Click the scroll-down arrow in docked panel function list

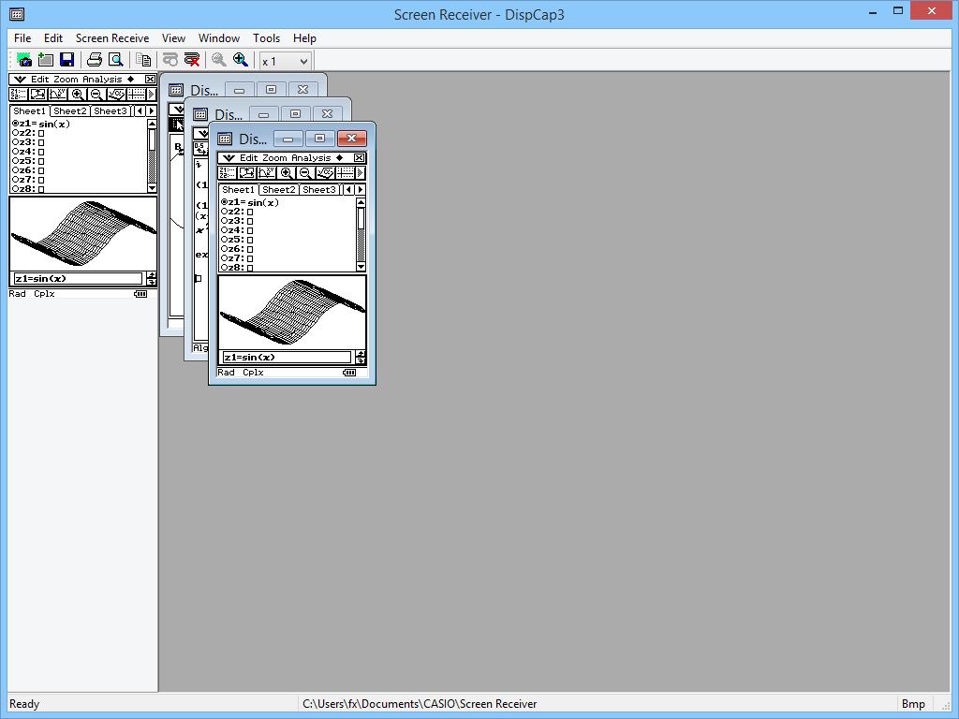tap(153, 188)
